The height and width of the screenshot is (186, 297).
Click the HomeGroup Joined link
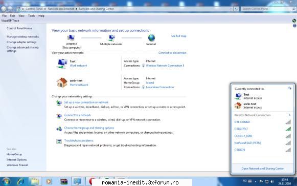[x=150, y=82]
